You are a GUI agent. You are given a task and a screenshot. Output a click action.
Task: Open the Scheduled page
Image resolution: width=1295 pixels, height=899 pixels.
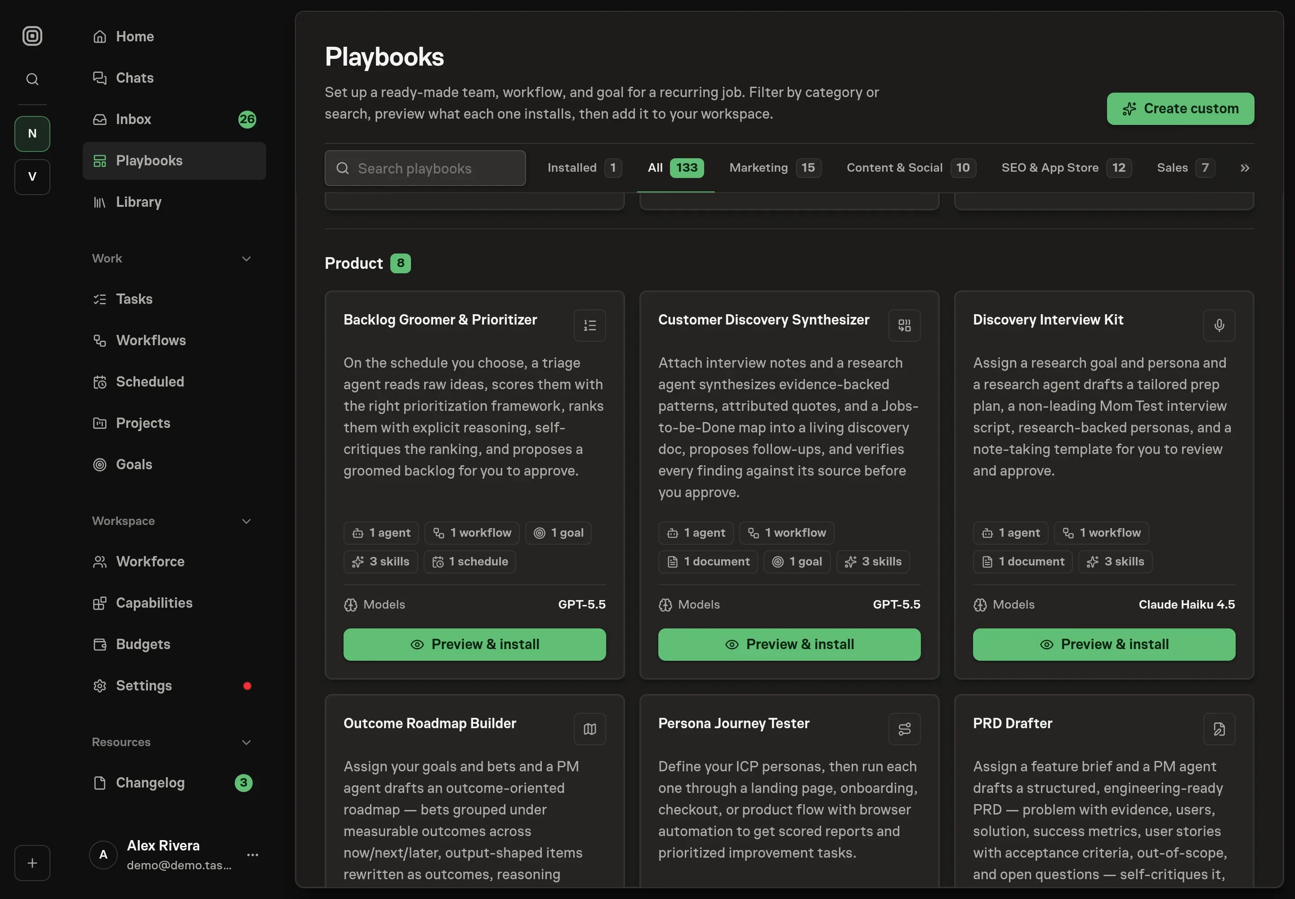click(x=174, y=382)
